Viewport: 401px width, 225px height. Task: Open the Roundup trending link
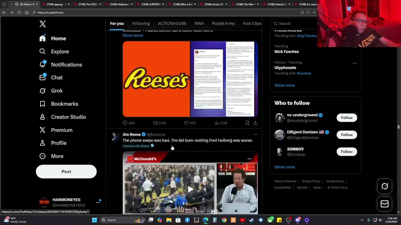304,73
